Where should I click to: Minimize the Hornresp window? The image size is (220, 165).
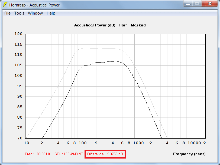tap(188, 4)
